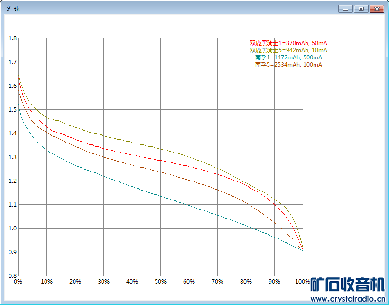Click the 20% x-axis label
Image resolution: width=389 pixels, height=305 pixels.
coord(75,282)
